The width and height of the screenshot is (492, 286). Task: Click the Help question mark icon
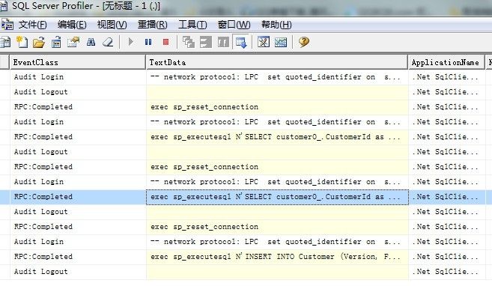tap(304, 42)
